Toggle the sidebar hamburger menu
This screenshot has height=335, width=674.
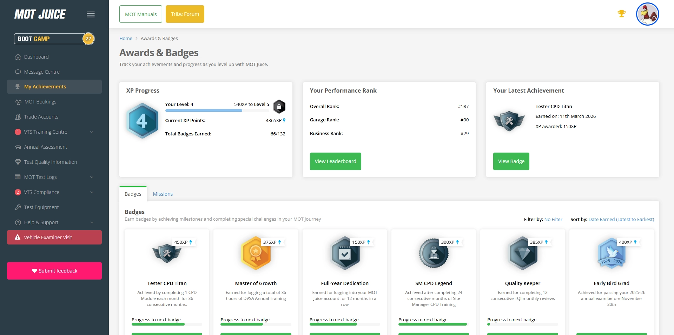click(91, 14)
